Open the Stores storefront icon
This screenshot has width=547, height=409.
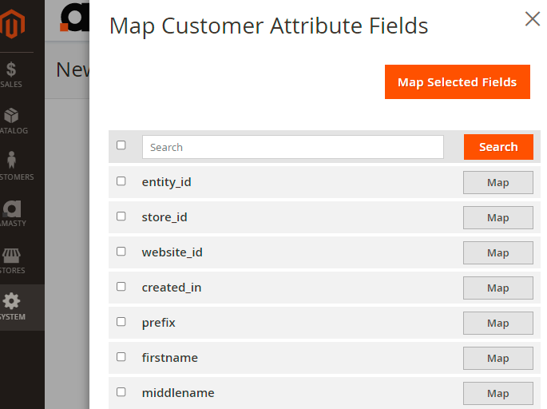coord(11,256)
